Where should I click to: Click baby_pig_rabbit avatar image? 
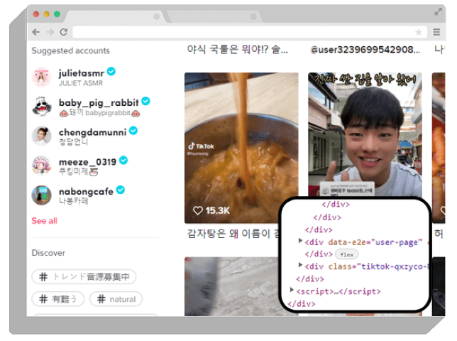coord(41,107)
